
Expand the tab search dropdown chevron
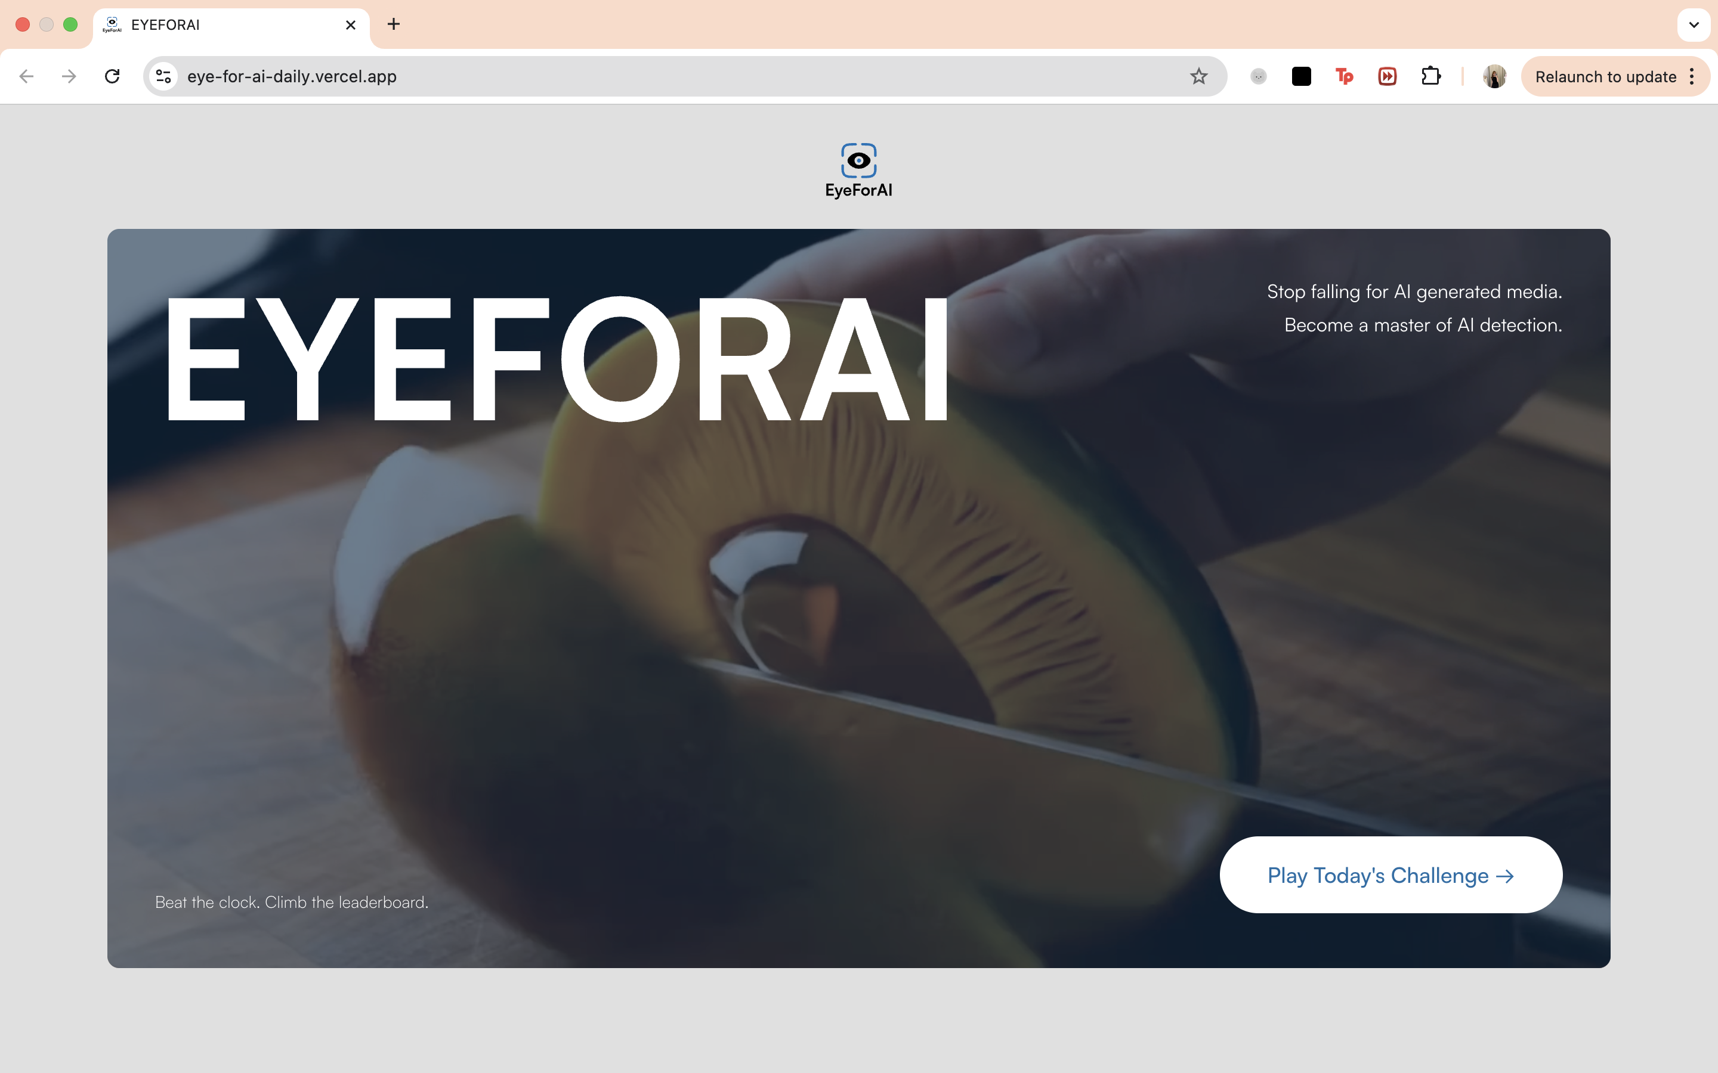click(1694, 25)
